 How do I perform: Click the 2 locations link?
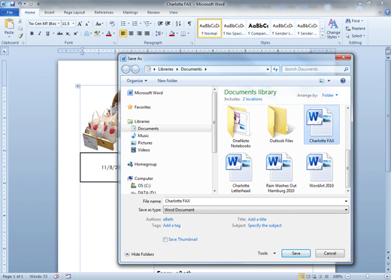[x=253, y=99]
